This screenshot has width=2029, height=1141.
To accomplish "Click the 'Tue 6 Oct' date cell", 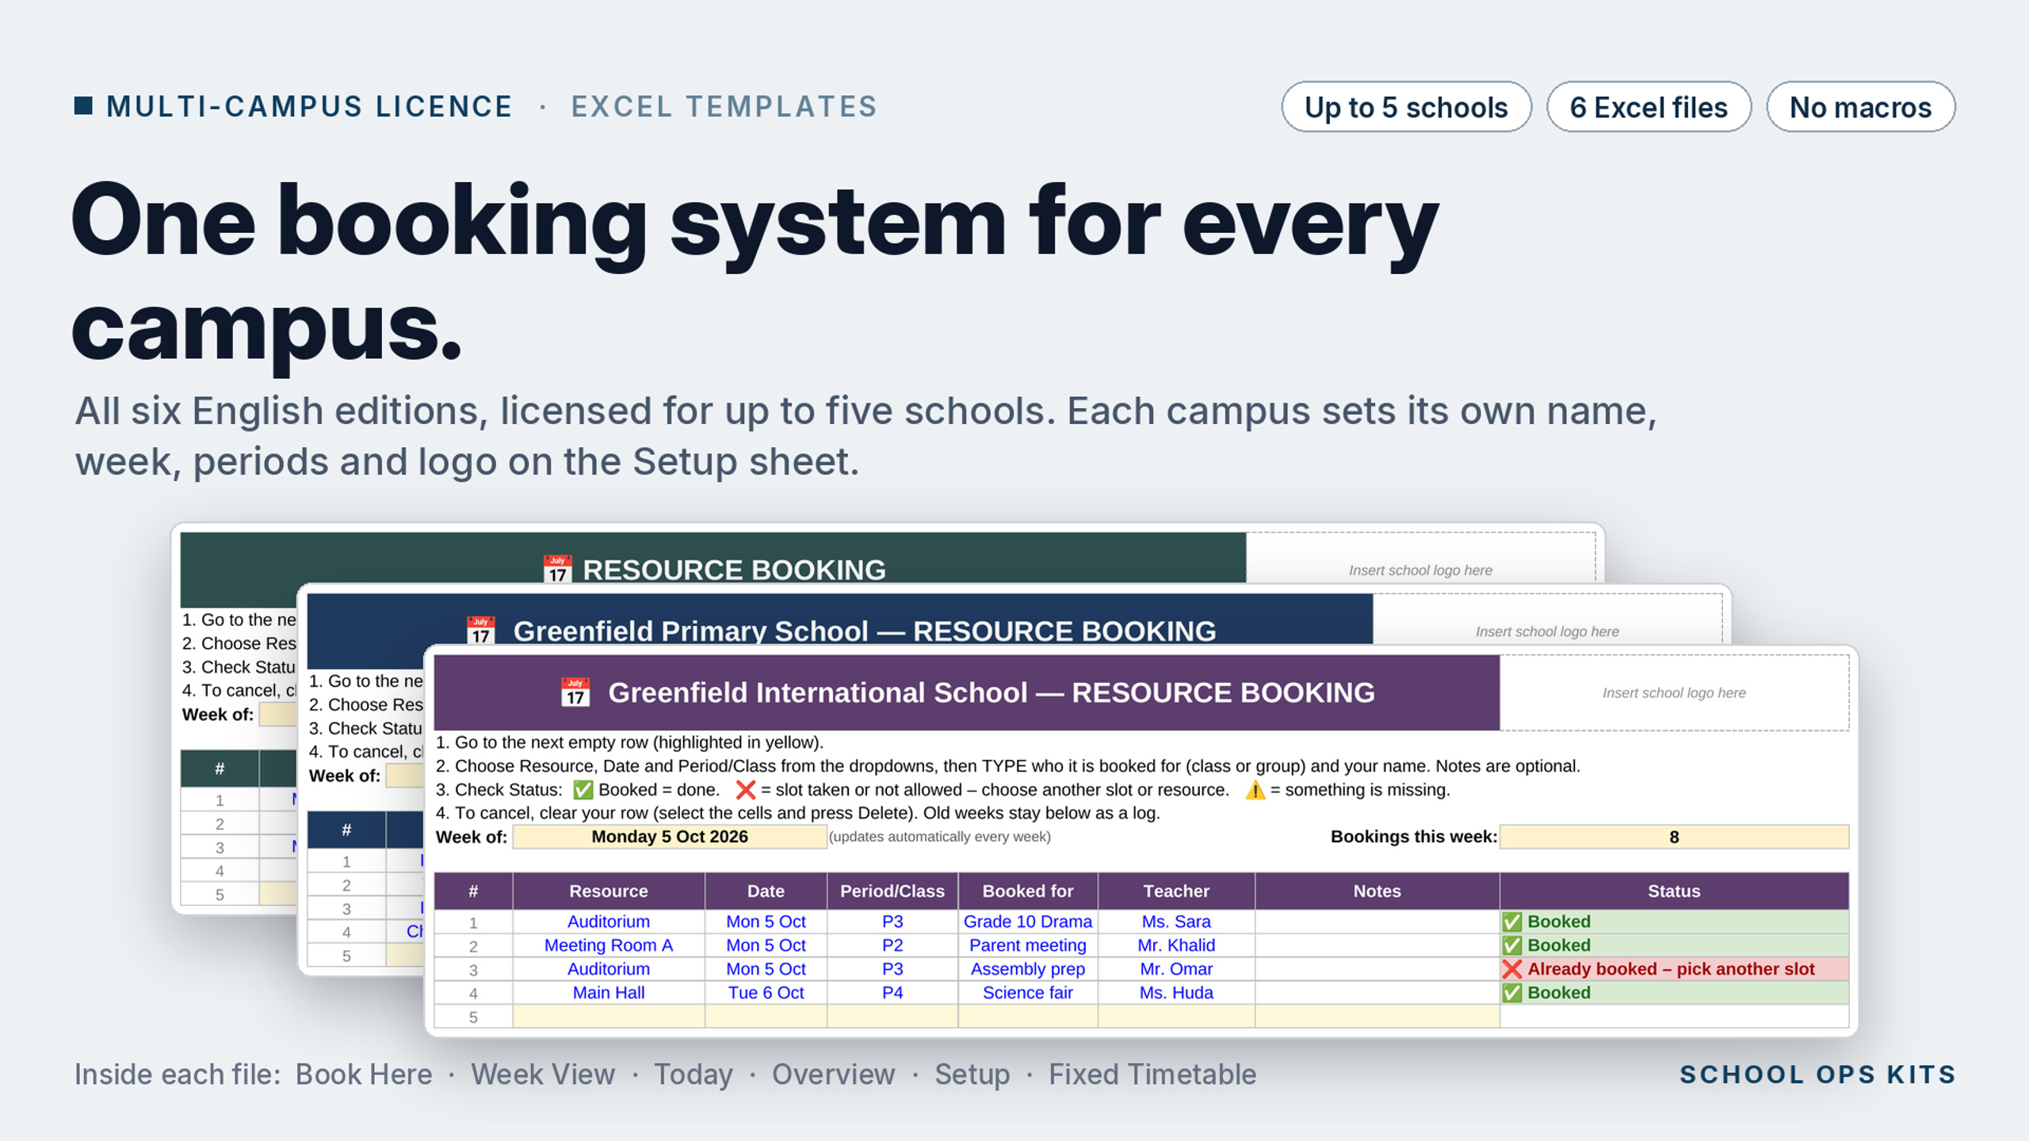I will 766,993.
